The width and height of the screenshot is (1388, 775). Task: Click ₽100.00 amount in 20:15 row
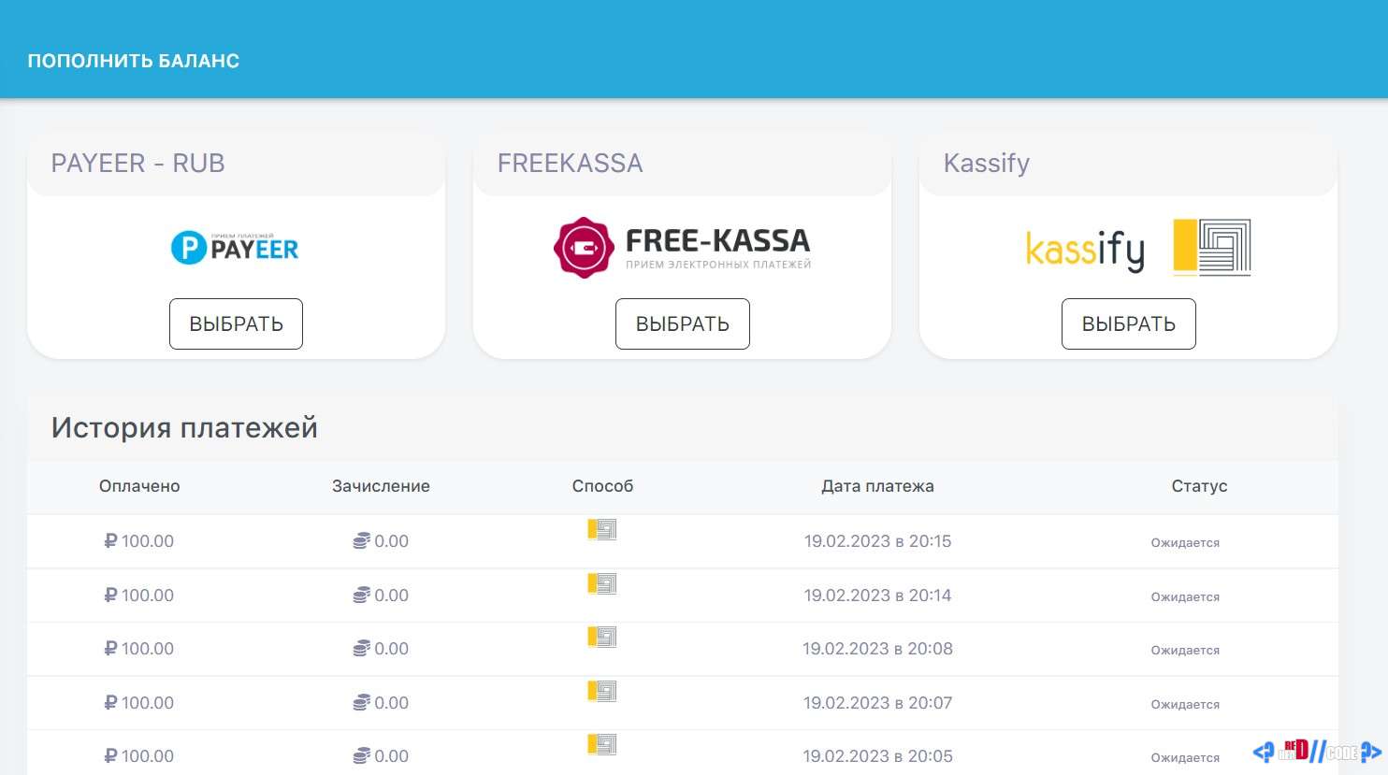[x=139, y=541]
